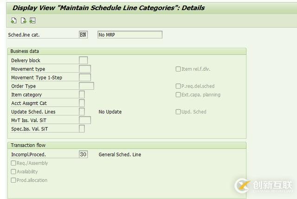This screenshot has width=297, height=199.
Task: Enable Ext.capa. planning checkbox
Action: click(178, 95)
